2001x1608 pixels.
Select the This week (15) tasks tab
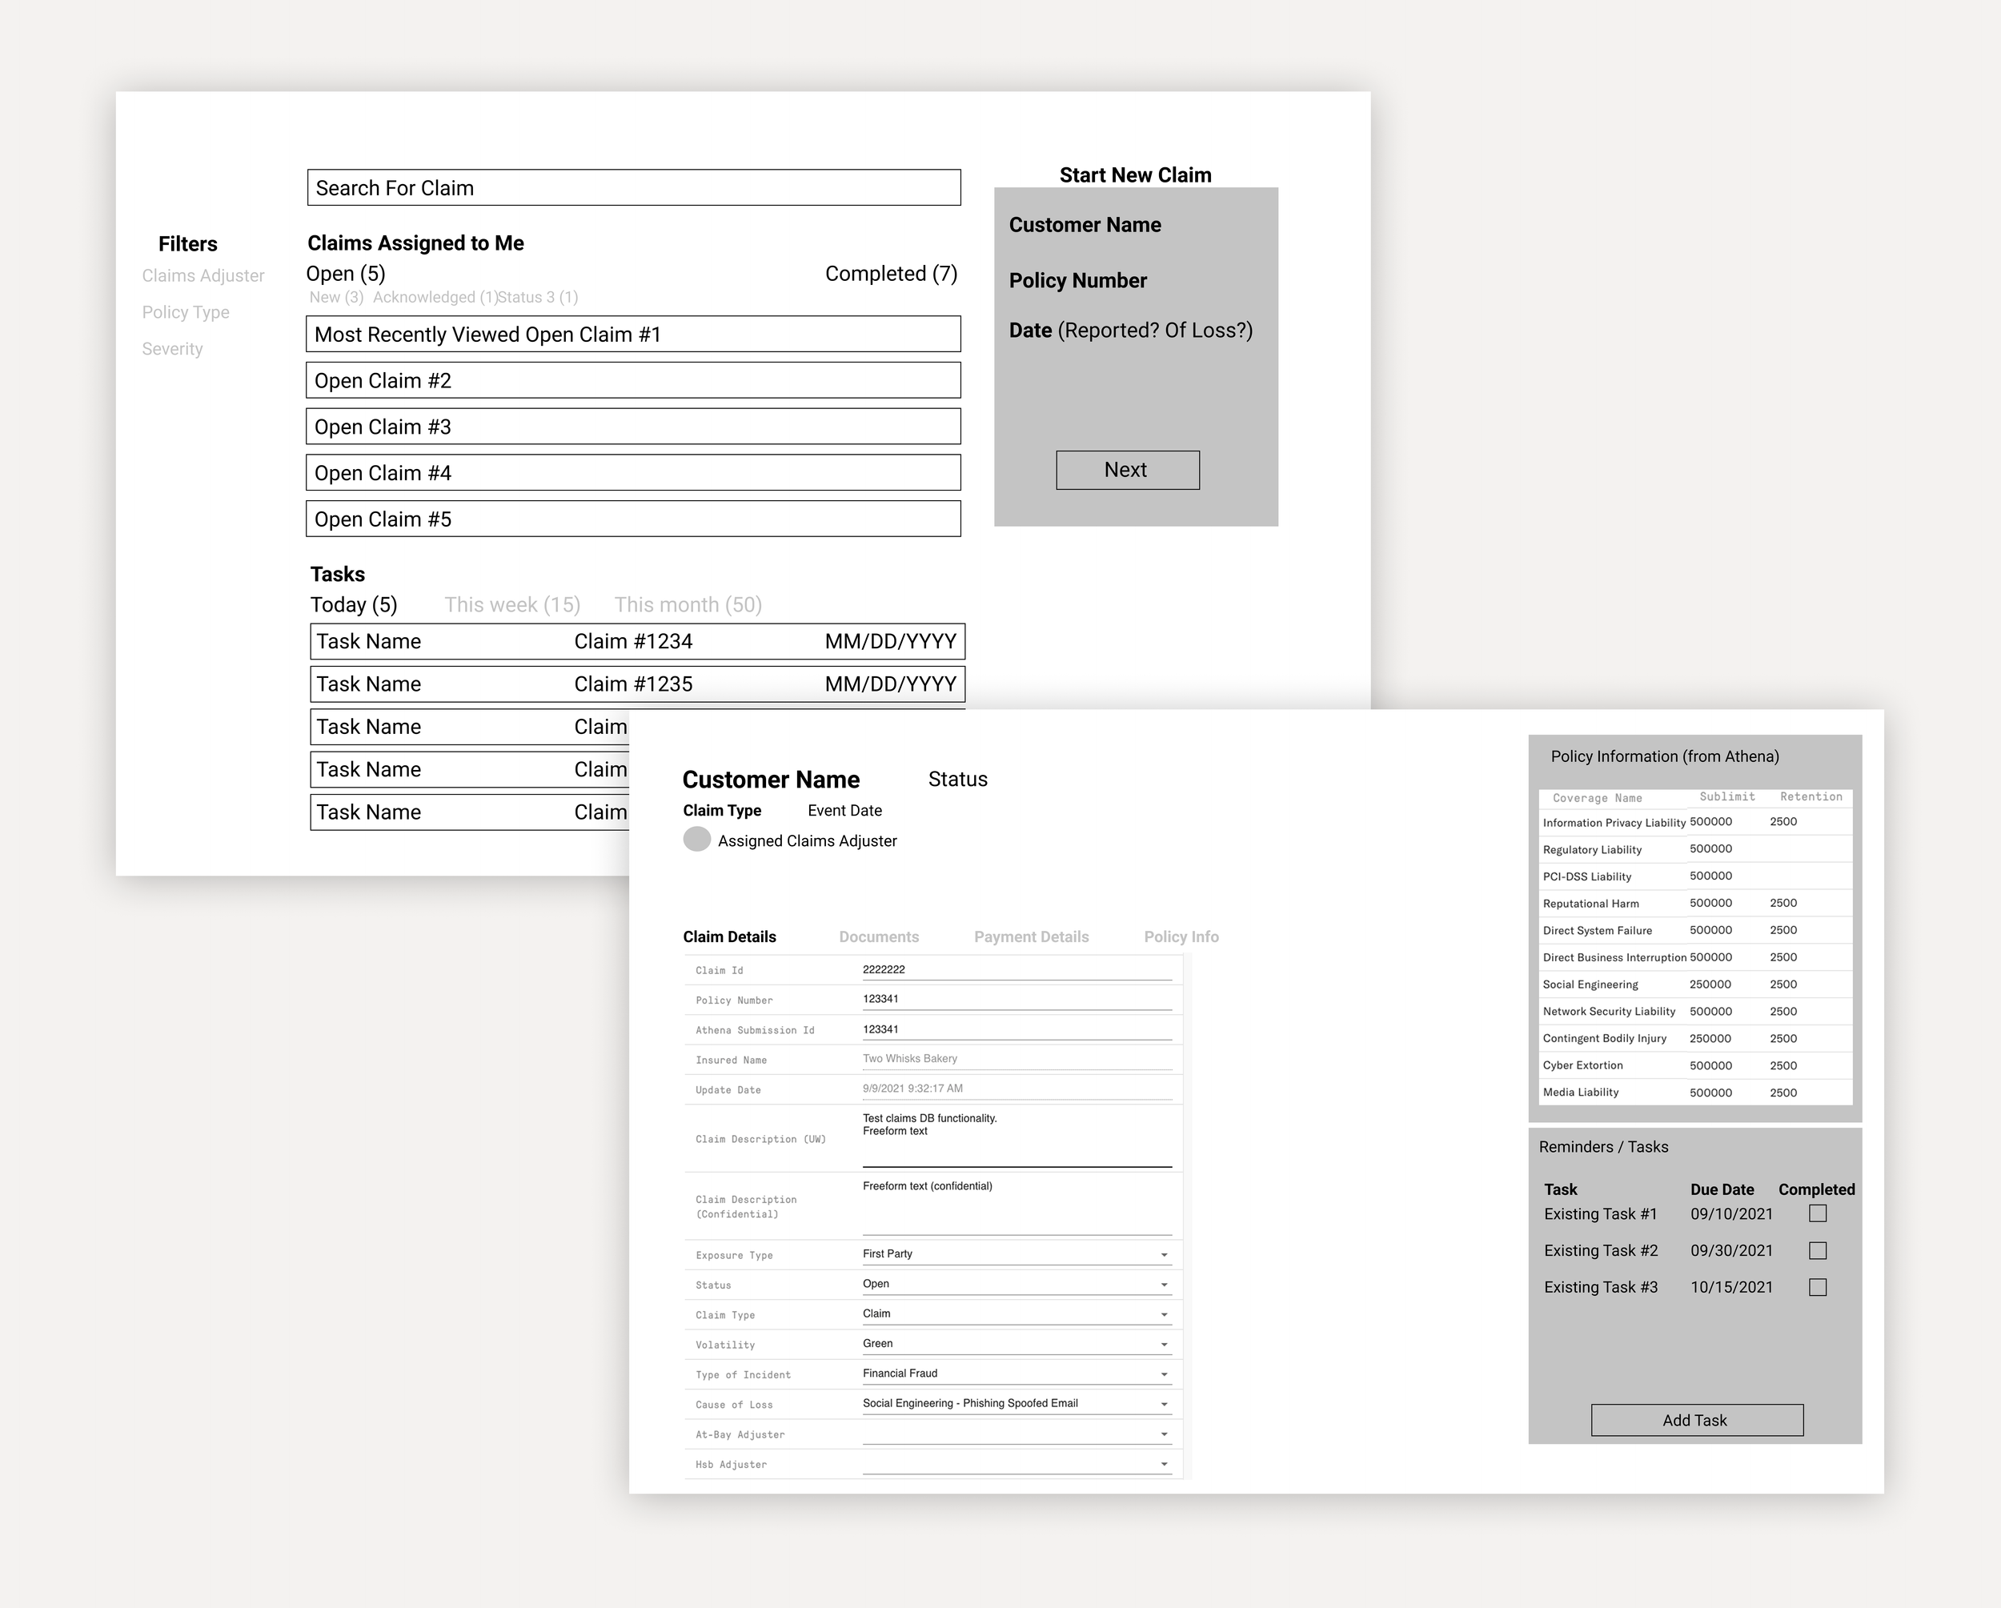(511, 605)
